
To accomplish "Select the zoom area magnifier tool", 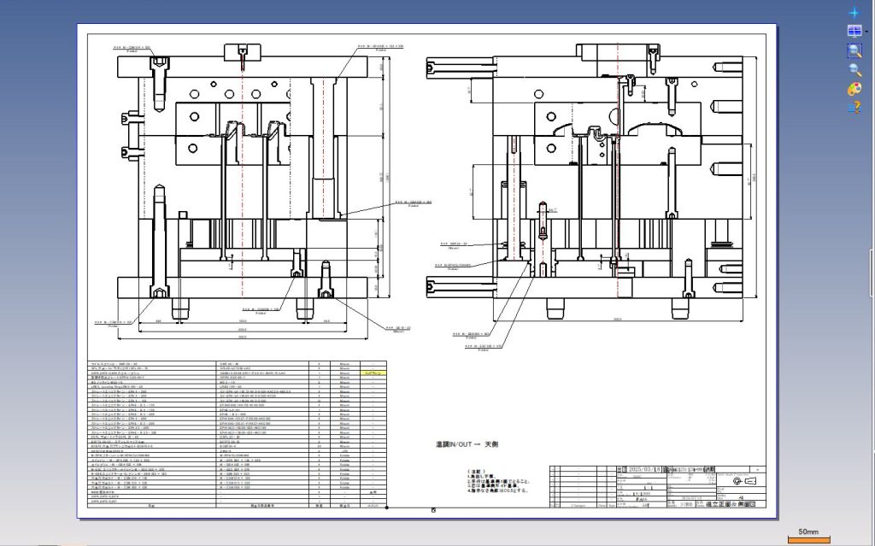I will [x=854, y=50].
